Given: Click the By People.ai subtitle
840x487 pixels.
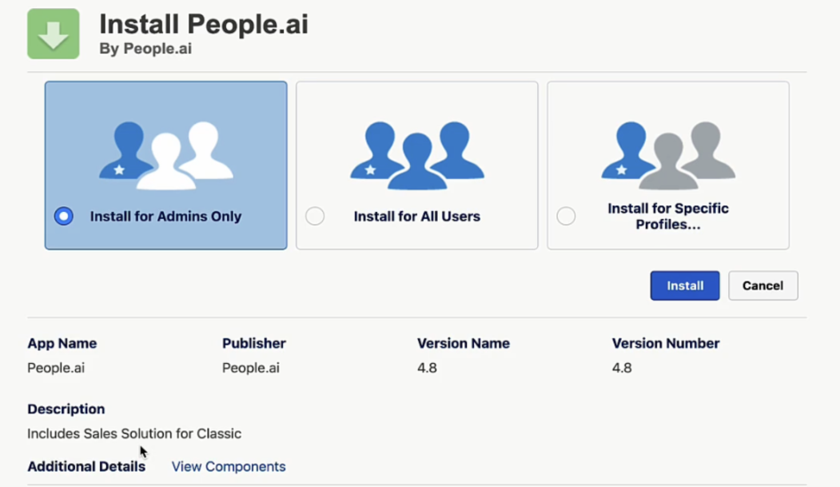Looking at the screenshot, I should coord(145,49).
